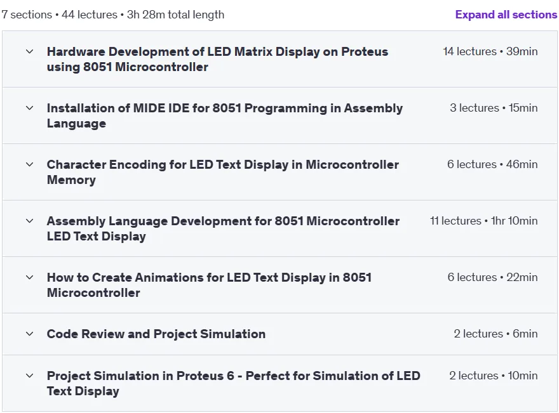Expand the Assembly Language Development chevron

[x=30, y=221]
